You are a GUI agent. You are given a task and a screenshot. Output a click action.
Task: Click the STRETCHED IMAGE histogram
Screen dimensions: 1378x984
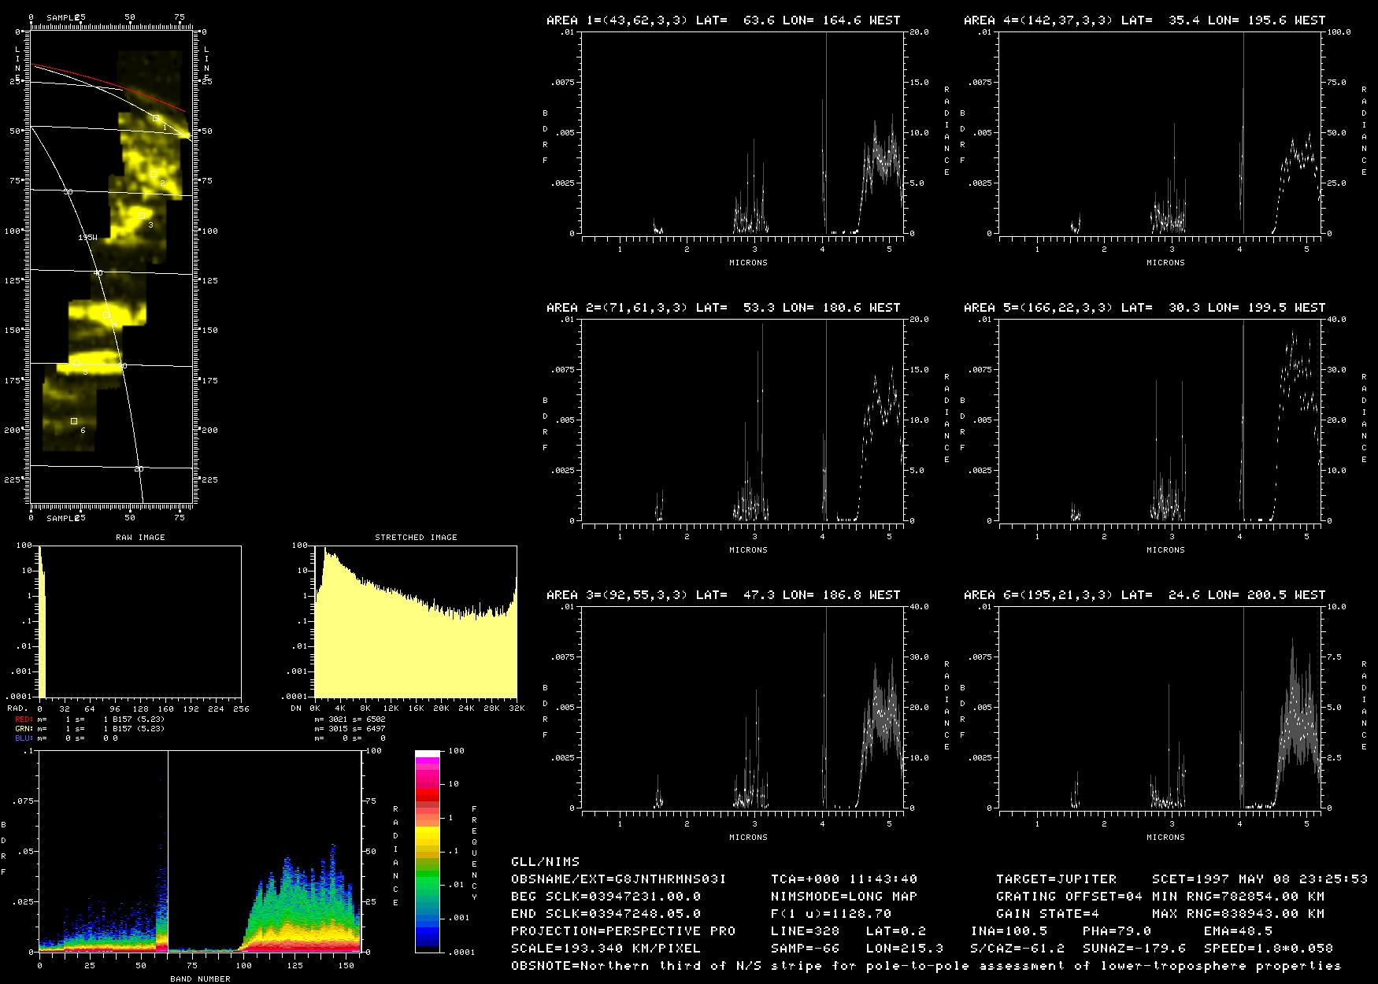pyautogui.click(x=416, y=621)
